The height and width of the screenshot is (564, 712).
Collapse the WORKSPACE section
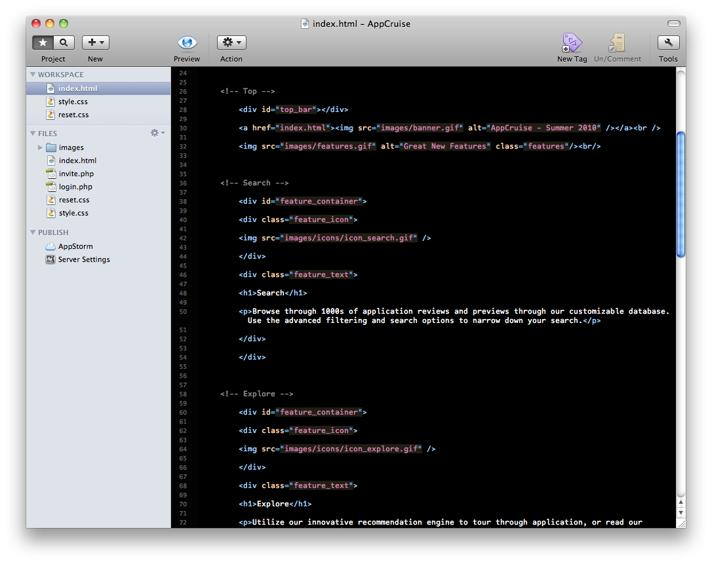pos(33,75)
